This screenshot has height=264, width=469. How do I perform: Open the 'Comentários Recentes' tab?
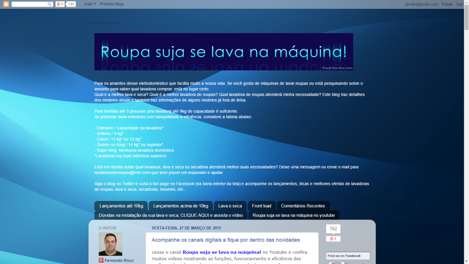pos(303,206)
